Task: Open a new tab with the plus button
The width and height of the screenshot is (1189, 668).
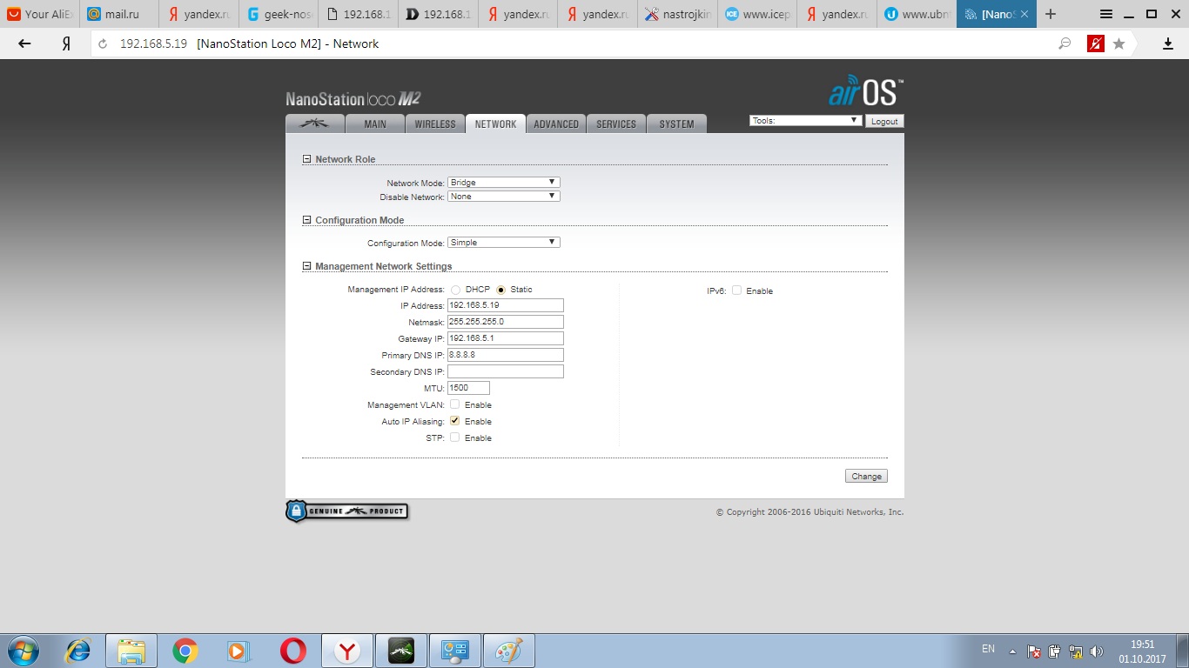Action: pyautogui.click(x=1051, y=14)
